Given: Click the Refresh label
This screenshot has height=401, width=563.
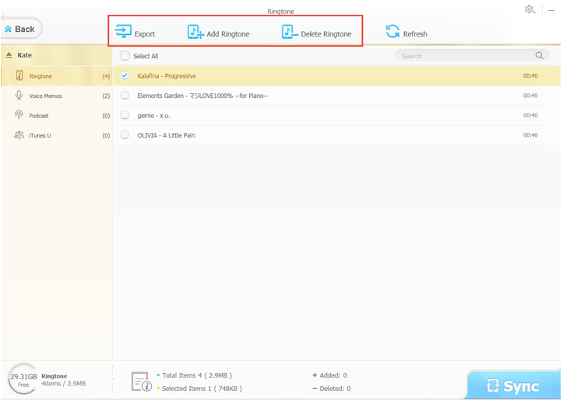Looking at the screenshot, I should 415,34.
